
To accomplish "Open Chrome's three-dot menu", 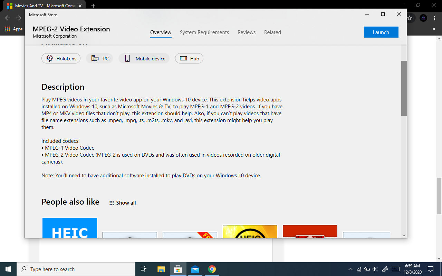I will coord(435,18).
